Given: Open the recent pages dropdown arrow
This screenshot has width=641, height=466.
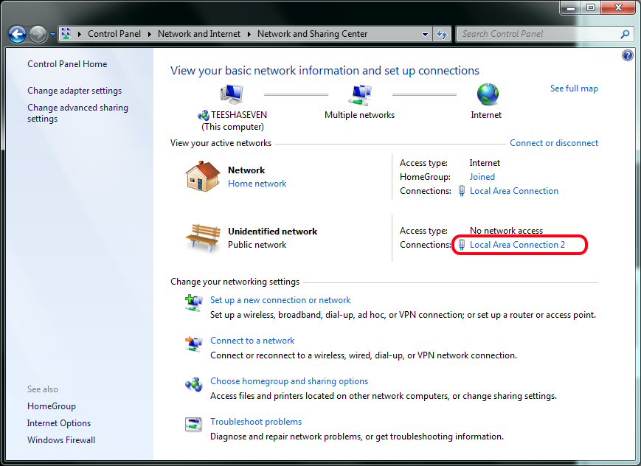Looking at the screenshot, I should click(52, 35).
